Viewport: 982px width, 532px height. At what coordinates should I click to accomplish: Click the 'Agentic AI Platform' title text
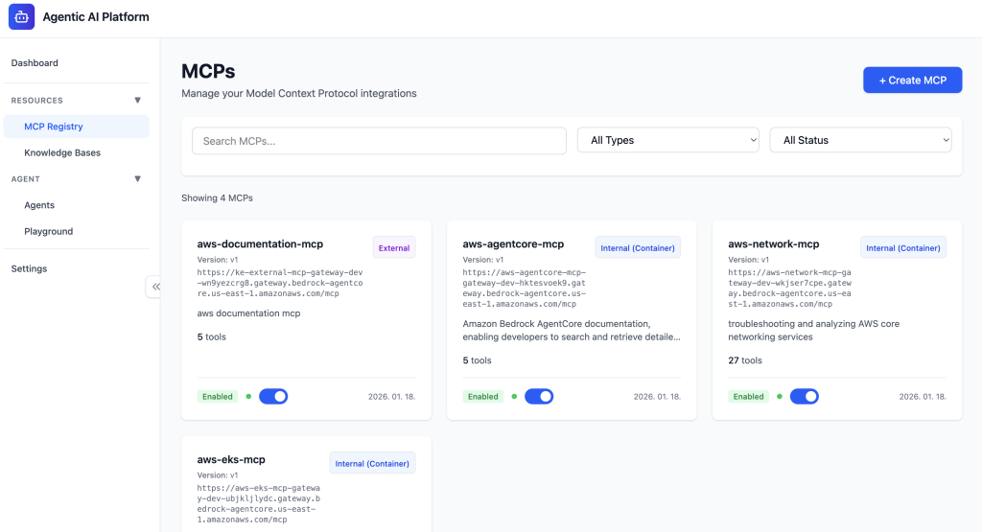(96, 17)
